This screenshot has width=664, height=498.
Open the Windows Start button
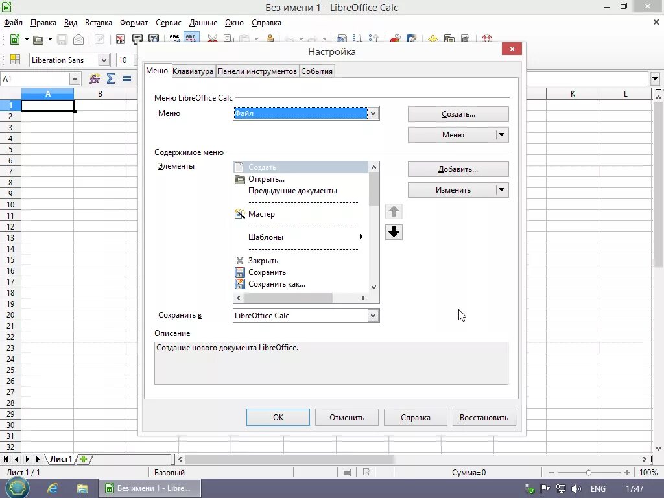(x=17, y=488)
